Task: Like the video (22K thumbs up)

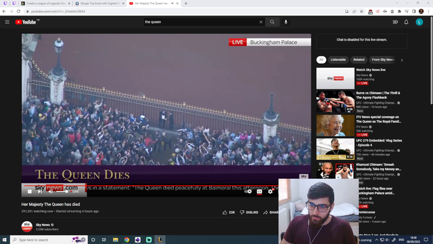Action: (229, 212)
